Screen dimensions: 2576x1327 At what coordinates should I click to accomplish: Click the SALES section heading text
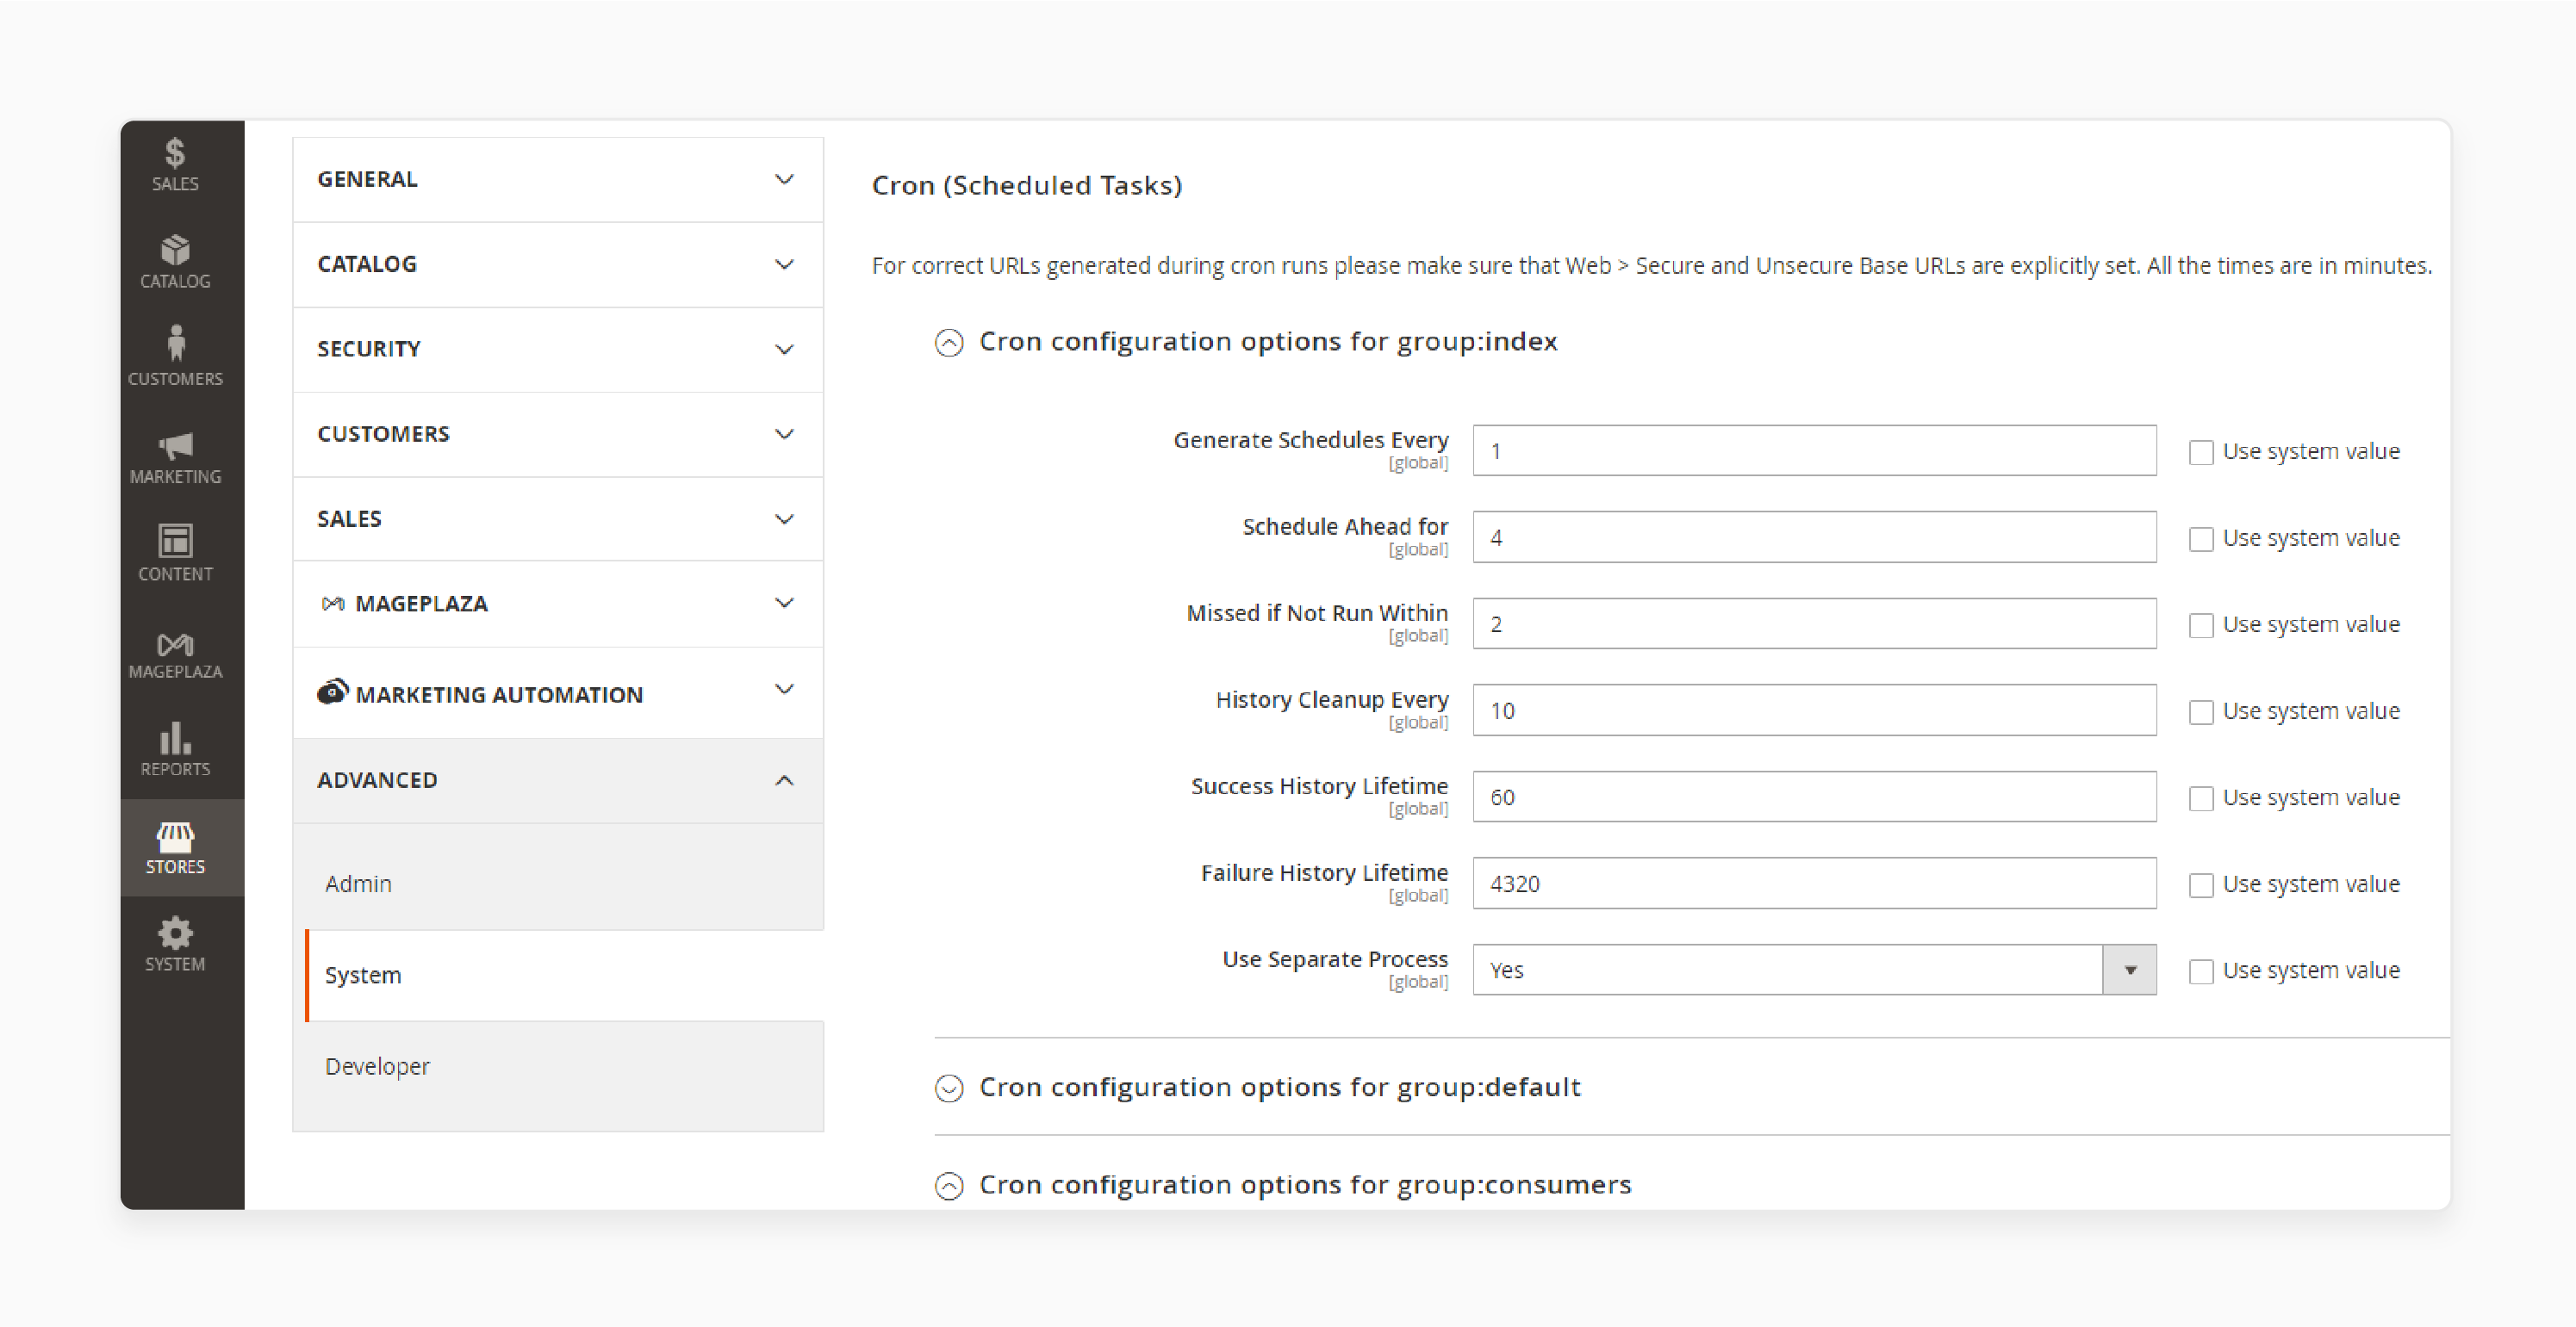(x=349, y=519)
